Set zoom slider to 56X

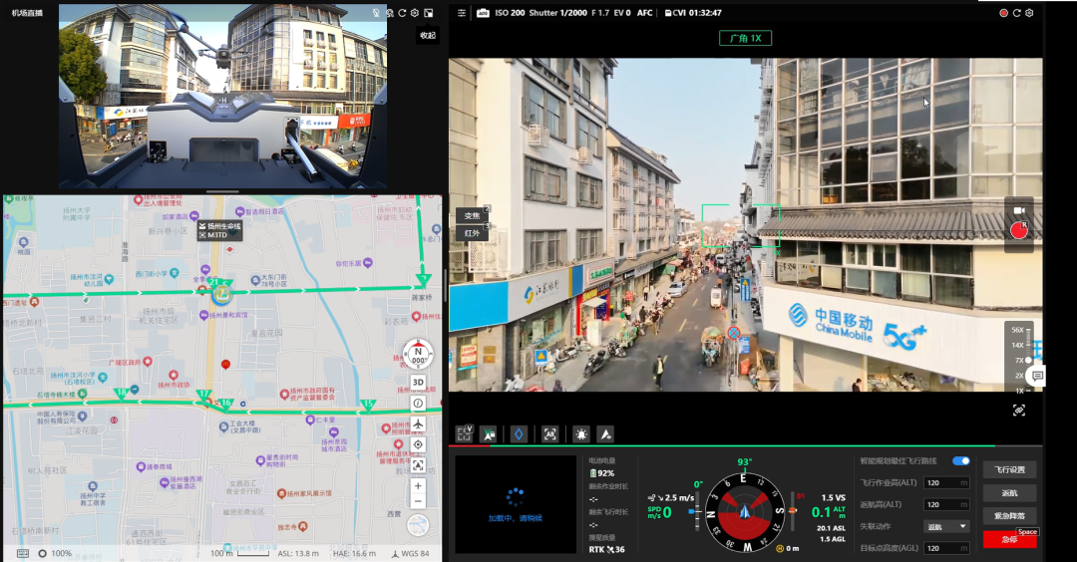1018,330
